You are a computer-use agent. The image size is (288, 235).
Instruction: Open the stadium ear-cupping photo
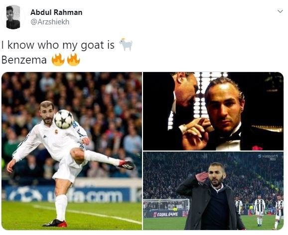point(213,191)
